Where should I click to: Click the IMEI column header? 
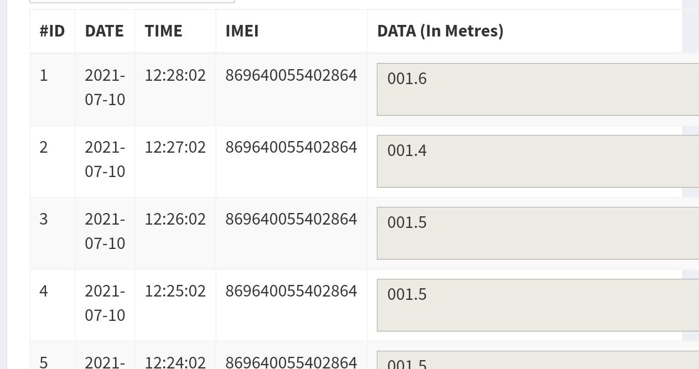point(242,31)
